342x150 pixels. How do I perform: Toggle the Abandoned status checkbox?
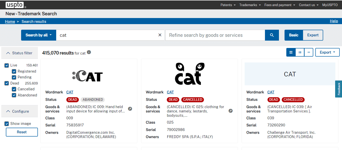coord(14,95)
